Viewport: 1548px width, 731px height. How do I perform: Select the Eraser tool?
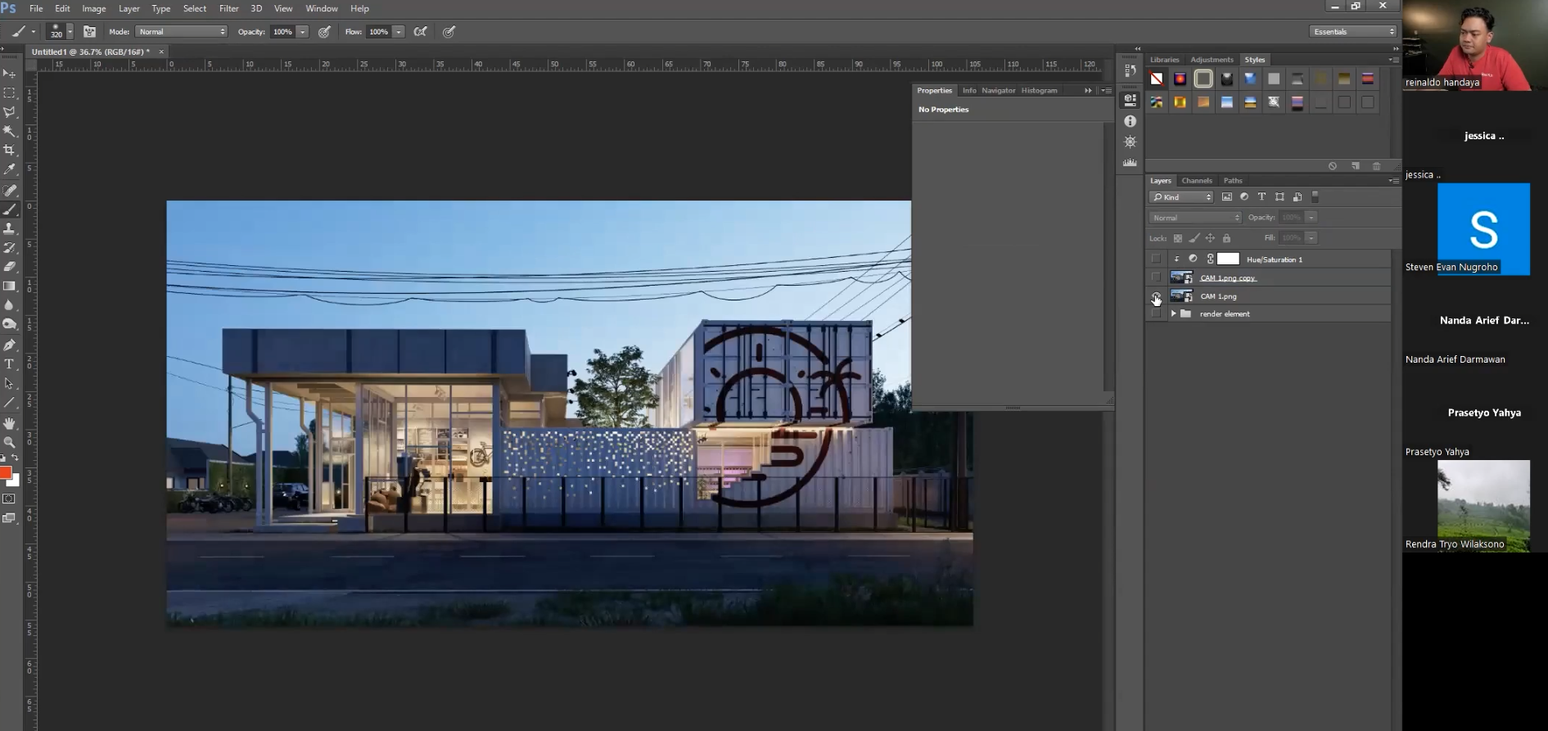pos(10,267)
